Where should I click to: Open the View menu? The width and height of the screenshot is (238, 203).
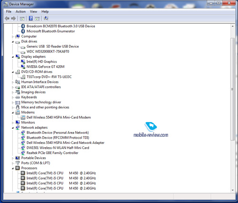33,11
